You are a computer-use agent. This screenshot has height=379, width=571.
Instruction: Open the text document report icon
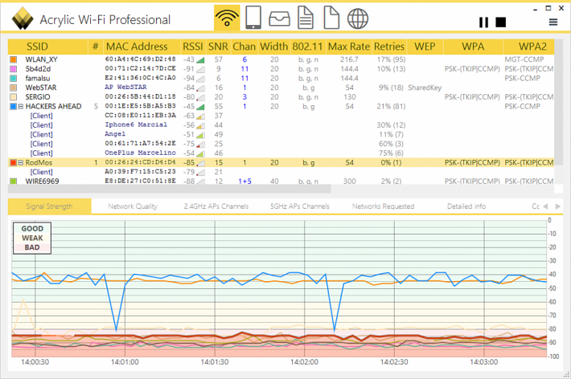(305, 18)
